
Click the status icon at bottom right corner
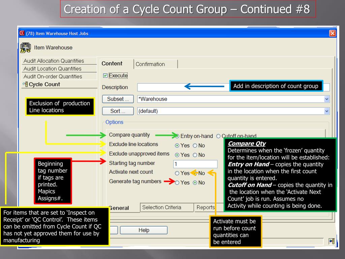332,241
